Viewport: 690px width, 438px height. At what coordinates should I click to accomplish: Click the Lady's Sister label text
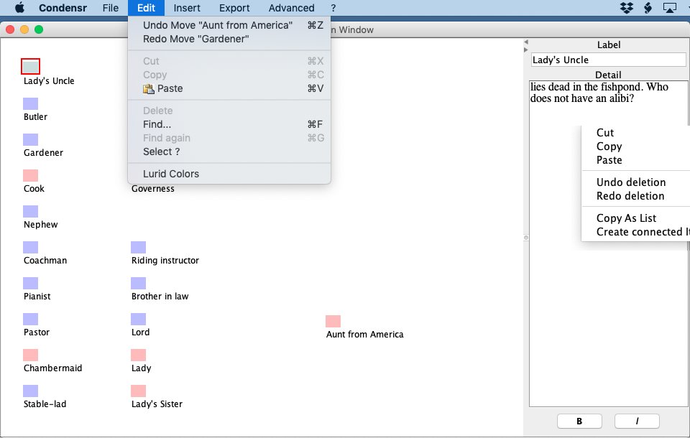point(157,404)
